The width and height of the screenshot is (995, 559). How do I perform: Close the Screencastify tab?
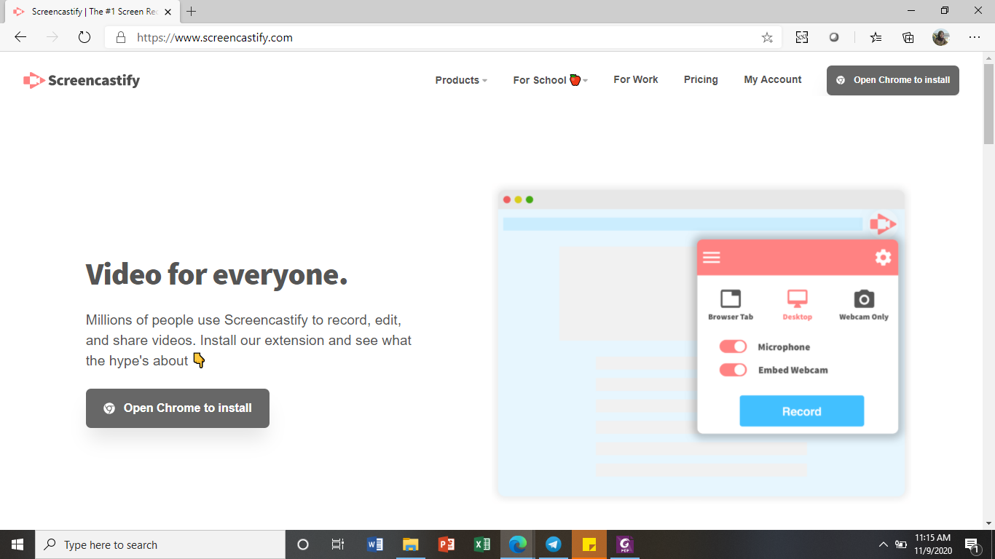[x=169, y=12]
